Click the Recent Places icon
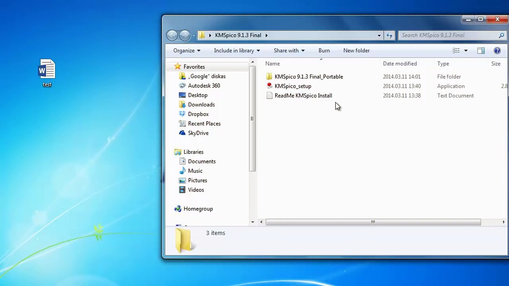Screen dimensions: 509x286 click(x=182, y=124)
